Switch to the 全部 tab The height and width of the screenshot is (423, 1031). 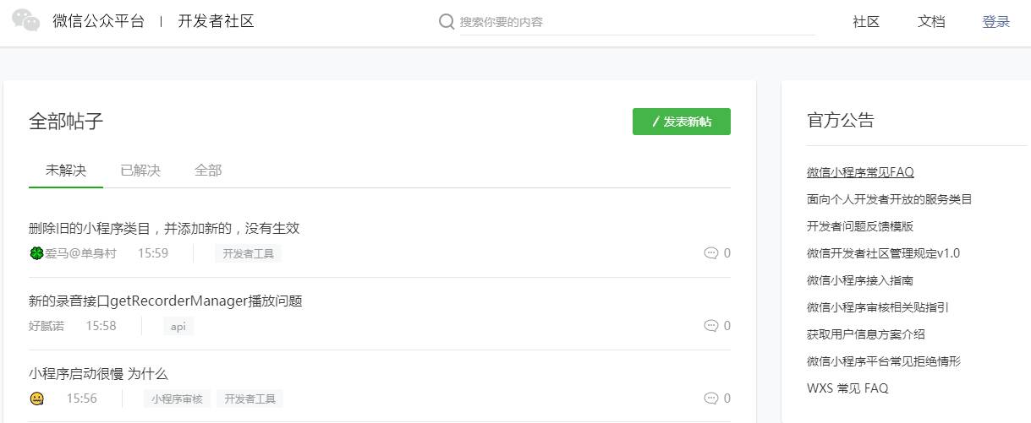click(x=208, y=171)
